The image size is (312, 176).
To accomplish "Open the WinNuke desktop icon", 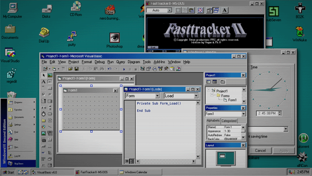I will coord(299,34).
